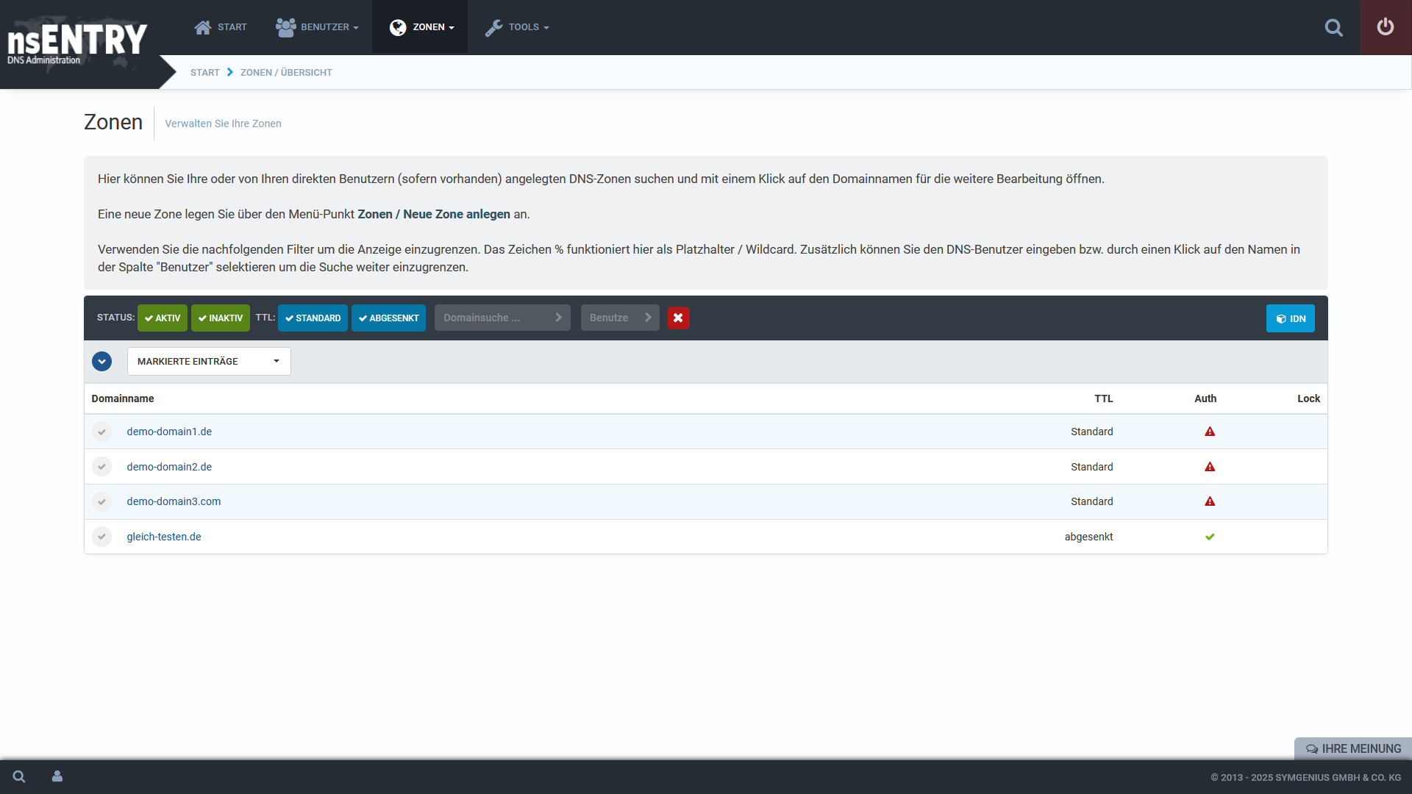1412x794 pixels.
Task: Click auth warning icon for demo-domain1.de
Action: coord(1210,432)
